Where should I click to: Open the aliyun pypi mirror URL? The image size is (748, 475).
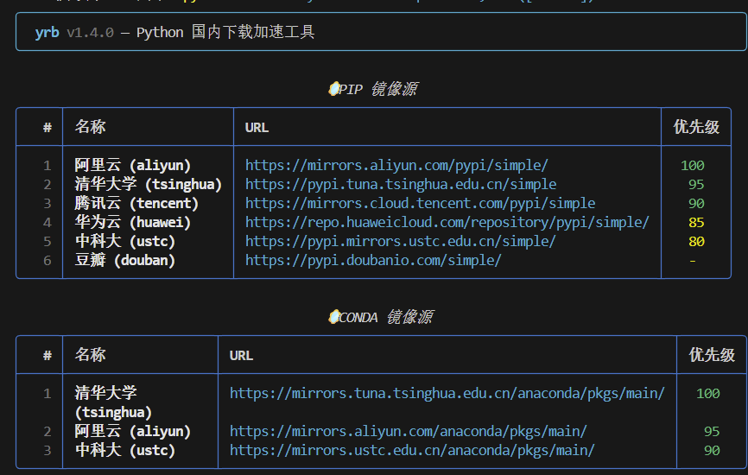(396, 166)
